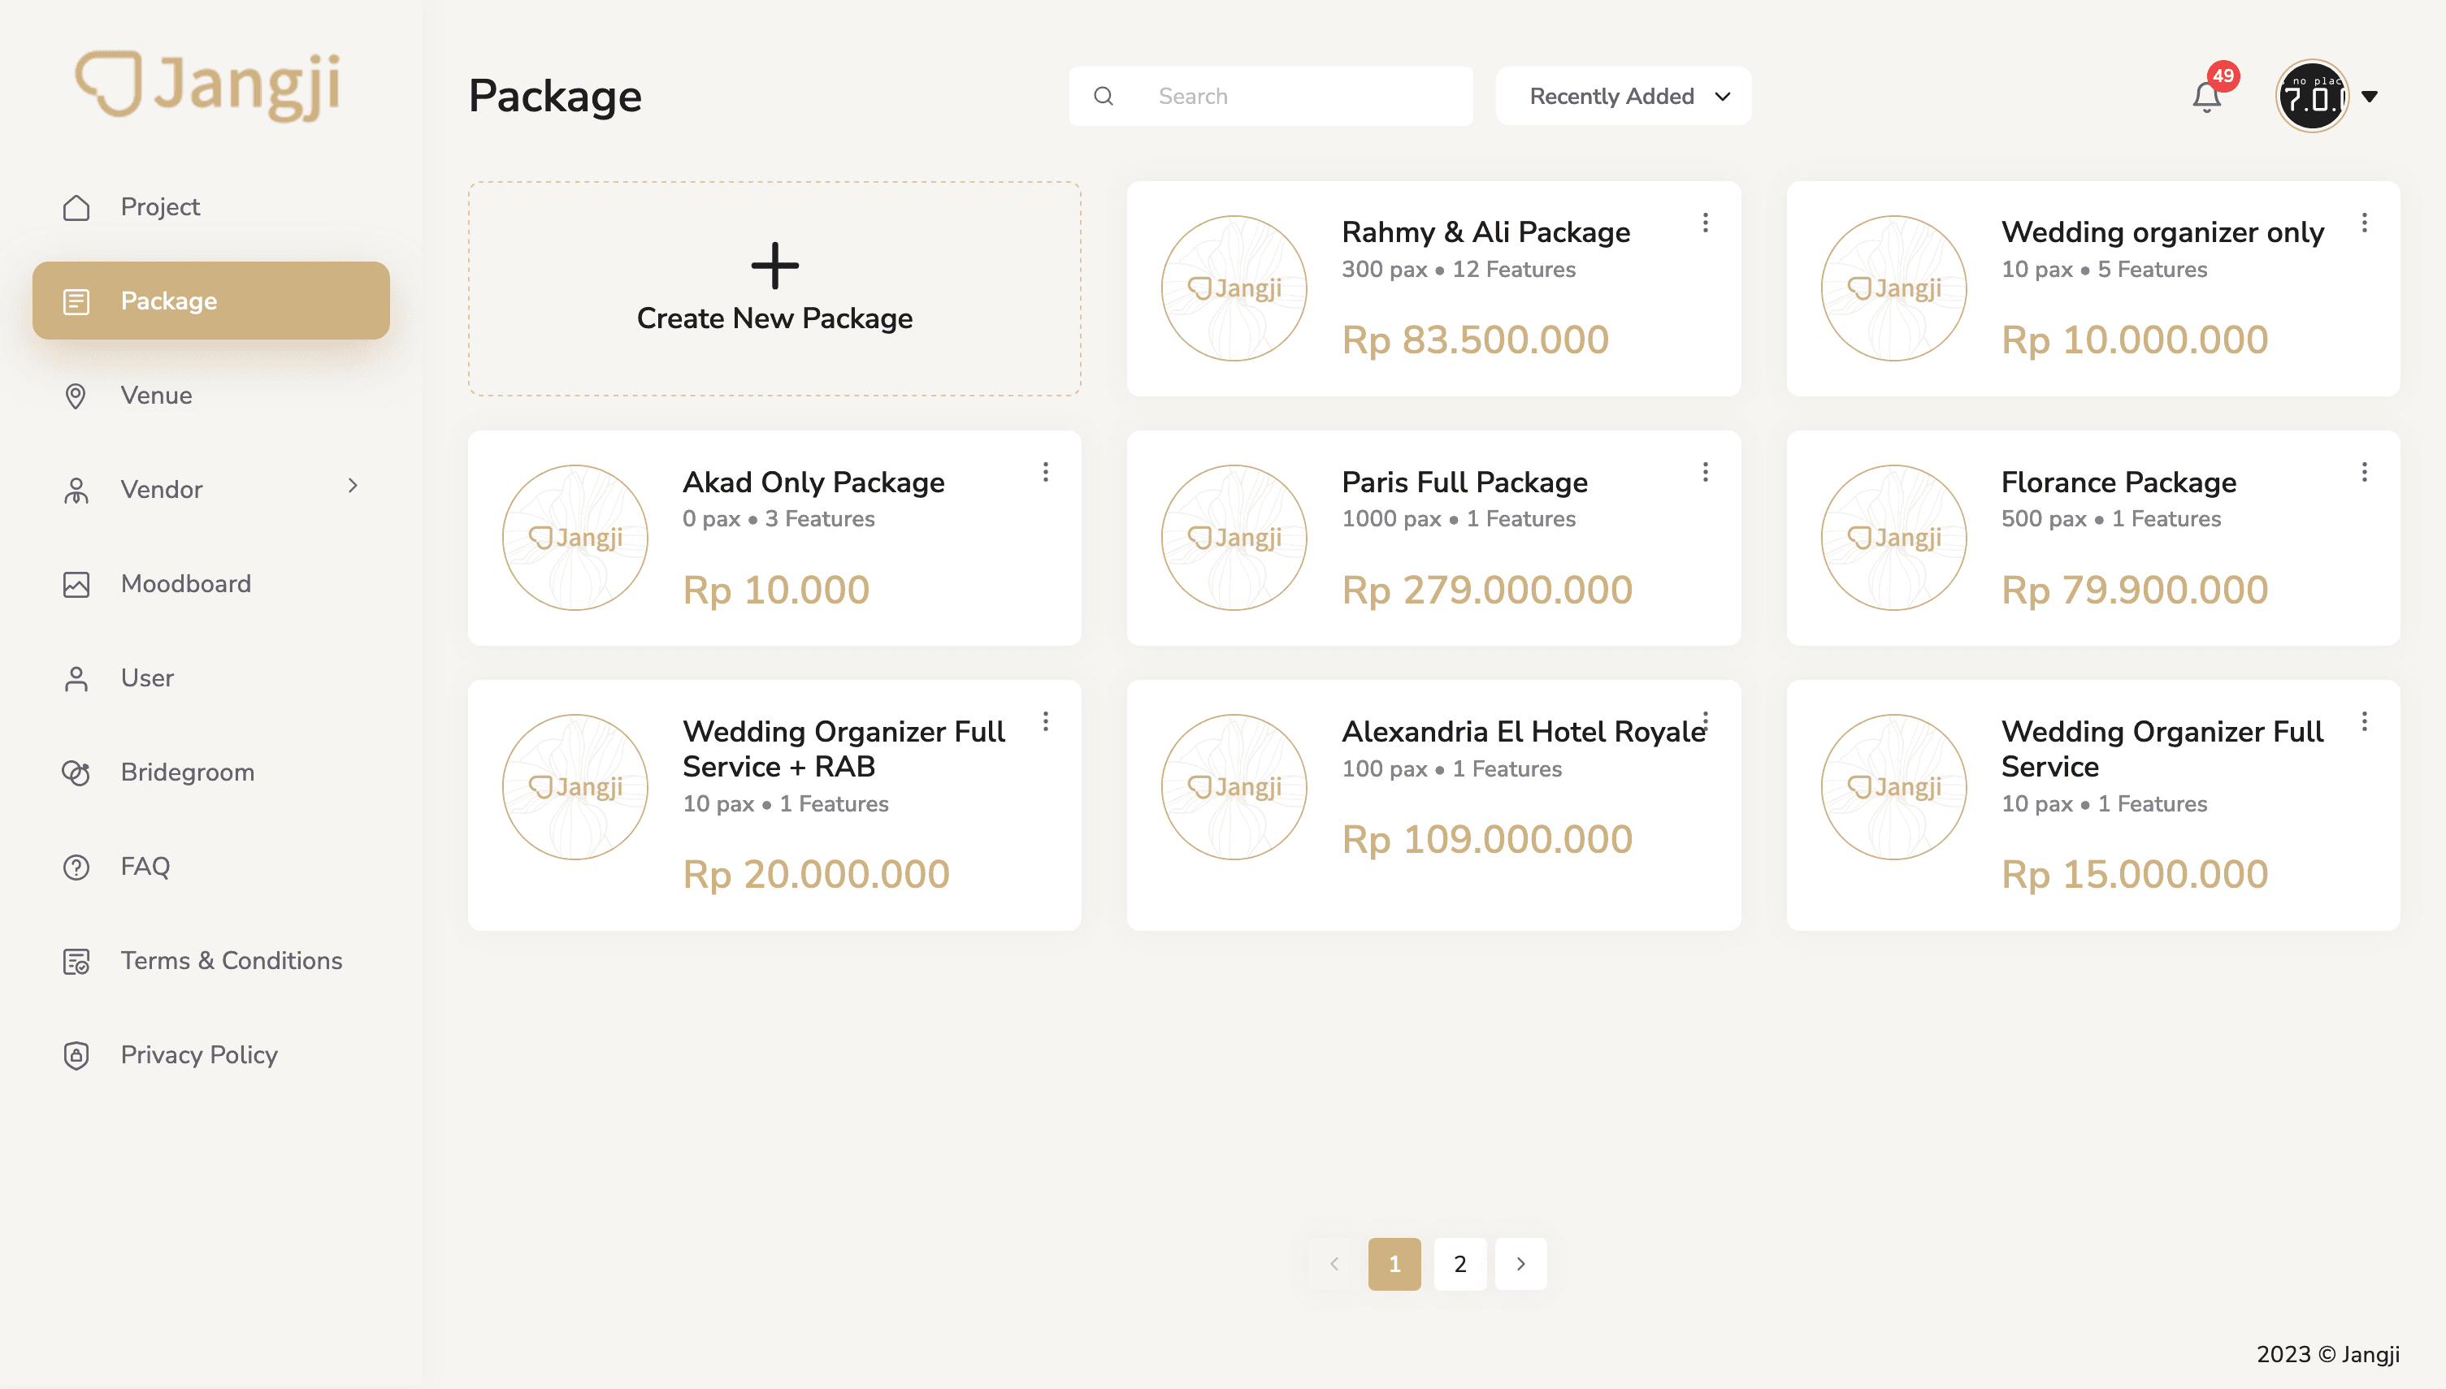This screenshot has height=1389, width=2446.
Task: Open FAQ sidebar section
Action: 211,868
